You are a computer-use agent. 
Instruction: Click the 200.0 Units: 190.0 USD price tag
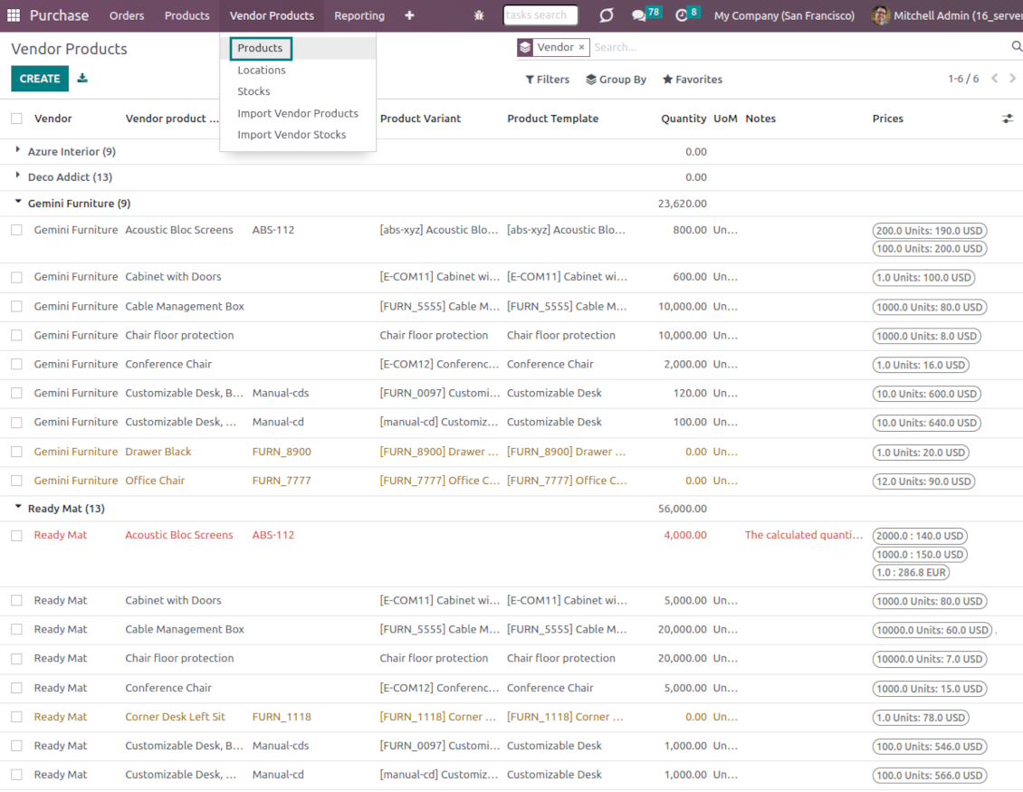(x=929, y=230)
